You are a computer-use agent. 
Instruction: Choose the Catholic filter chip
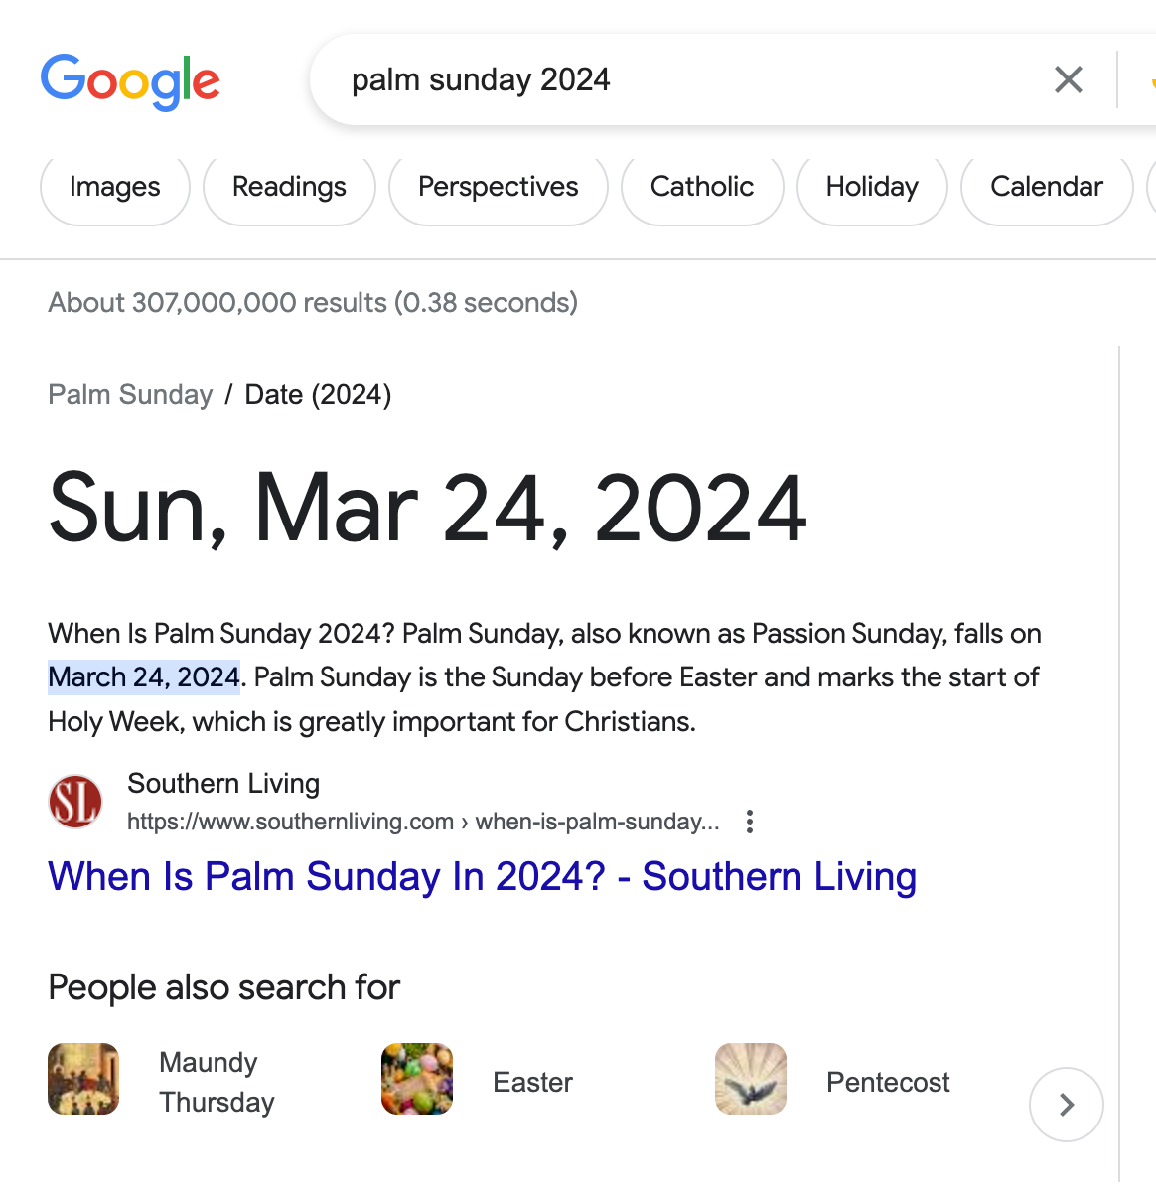702,187
